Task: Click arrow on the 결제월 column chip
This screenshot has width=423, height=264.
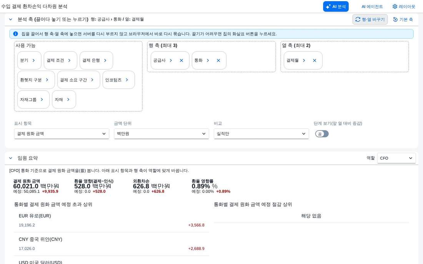Action: 304,61
